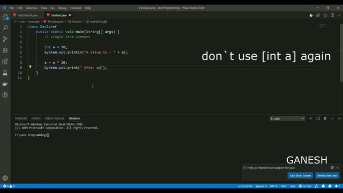This screenshot has height=193, width=343.
Task: Open editor More Actions ellipsis menu
Action: [339, 16]
